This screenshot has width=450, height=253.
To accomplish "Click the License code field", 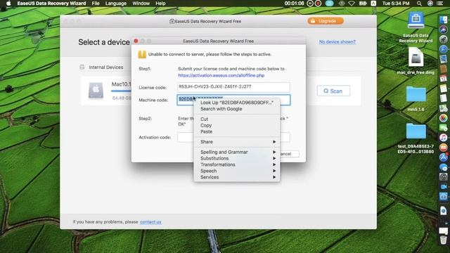I will pos(233,87).
